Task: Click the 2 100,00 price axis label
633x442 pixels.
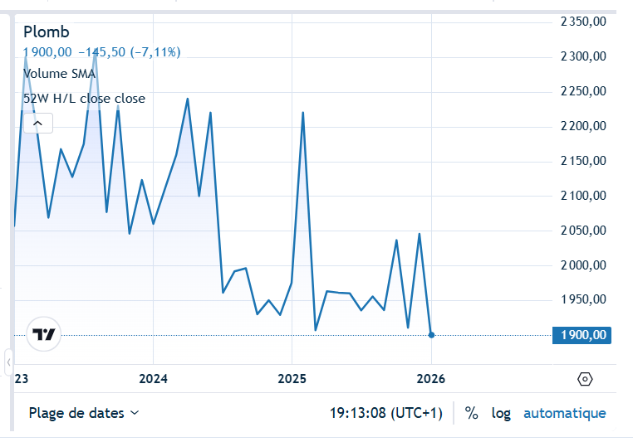Action: click(x=583, y=196)
